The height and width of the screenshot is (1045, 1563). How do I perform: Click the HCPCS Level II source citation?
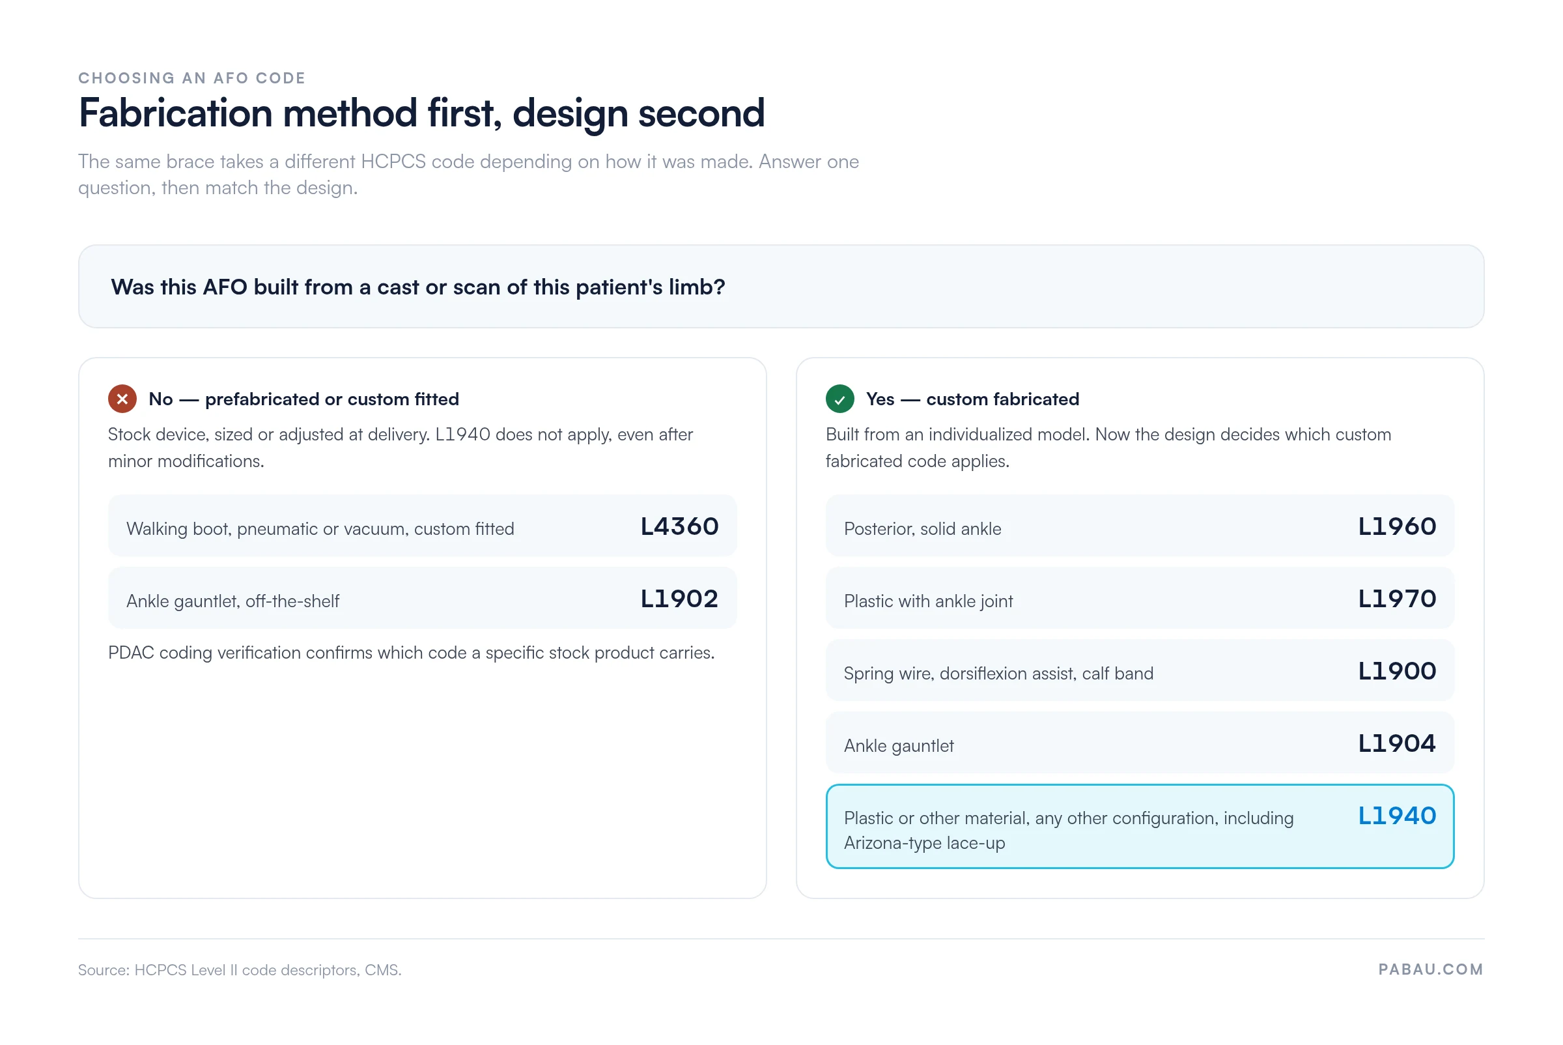tap(240, 970)
